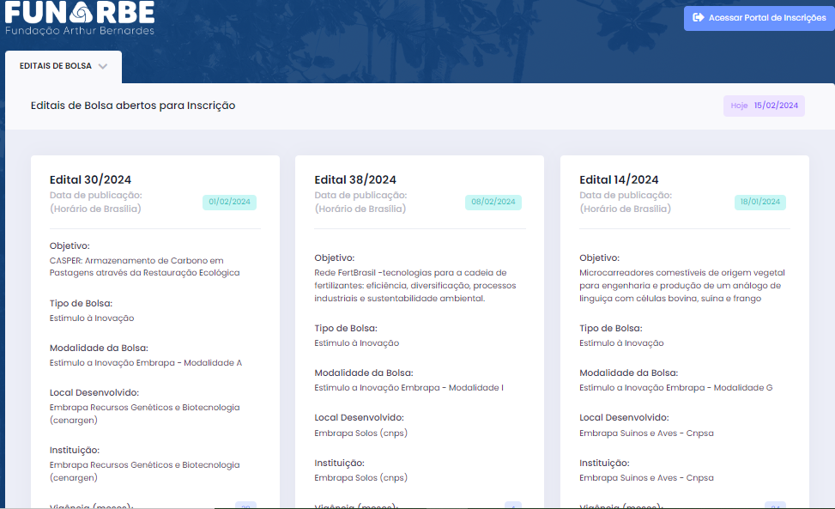Screen dimensions: 835x509
Task: Click the 01/02/2024 publication date badge
Action: pyautogui.click(x=229, y=202)
